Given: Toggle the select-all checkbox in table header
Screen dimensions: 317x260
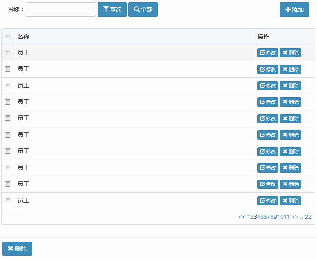Looking at the screenshot, I should 8,37.
